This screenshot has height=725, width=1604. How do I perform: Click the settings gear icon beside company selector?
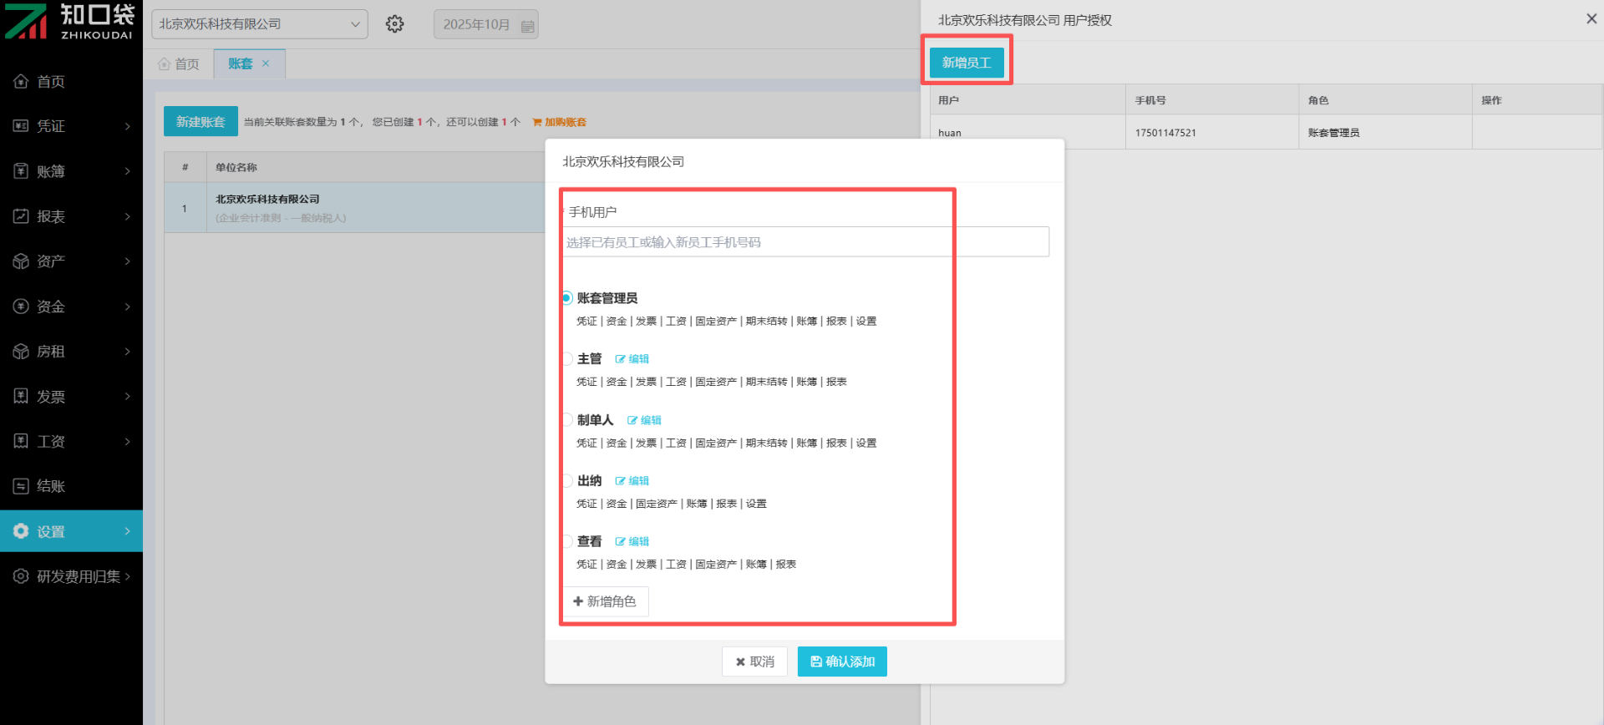394,24
